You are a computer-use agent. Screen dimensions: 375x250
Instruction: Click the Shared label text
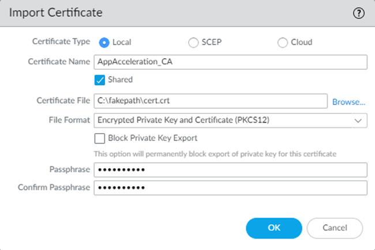120,80
